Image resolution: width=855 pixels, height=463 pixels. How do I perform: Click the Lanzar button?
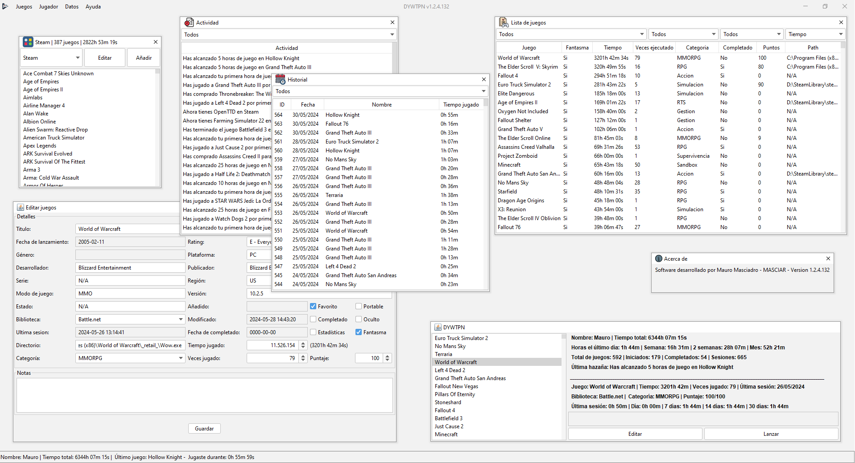point(771,434)
